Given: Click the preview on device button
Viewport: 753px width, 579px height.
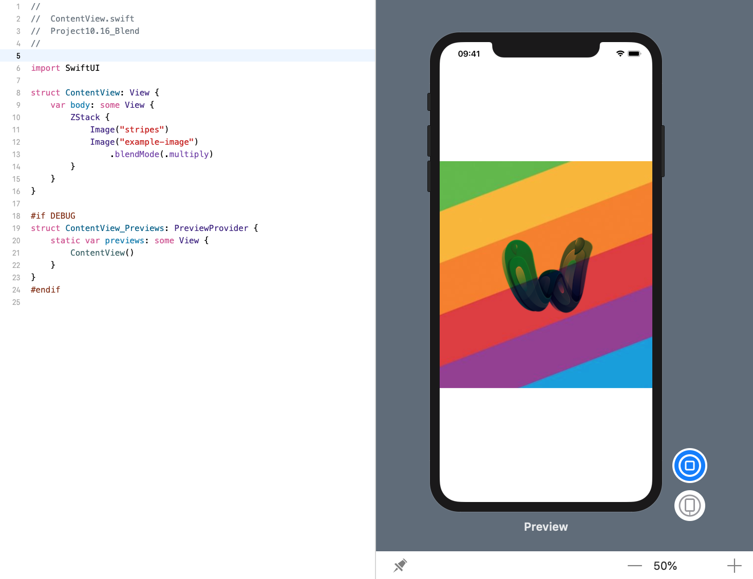Looking at the screenshot, I should (x=690, y=506).
